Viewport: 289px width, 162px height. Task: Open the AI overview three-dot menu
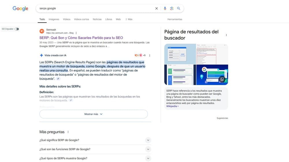[150, 55]
